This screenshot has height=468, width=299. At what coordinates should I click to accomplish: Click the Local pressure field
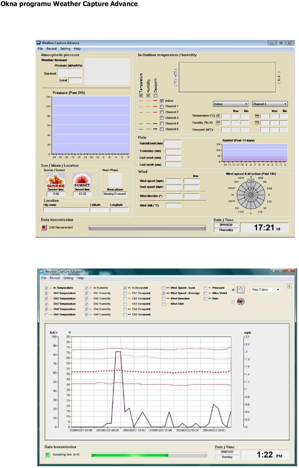coord(75,80)
